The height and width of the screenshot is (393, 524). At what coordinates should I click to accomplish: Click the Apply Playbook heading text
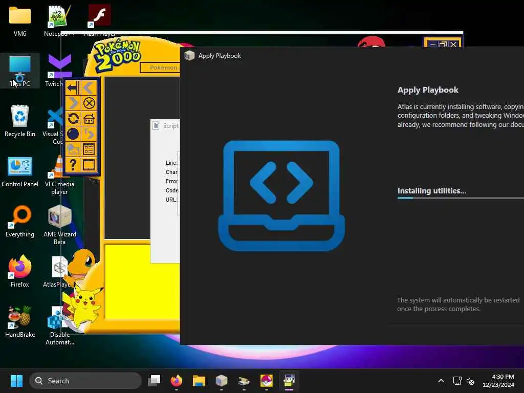coord(428,90)
